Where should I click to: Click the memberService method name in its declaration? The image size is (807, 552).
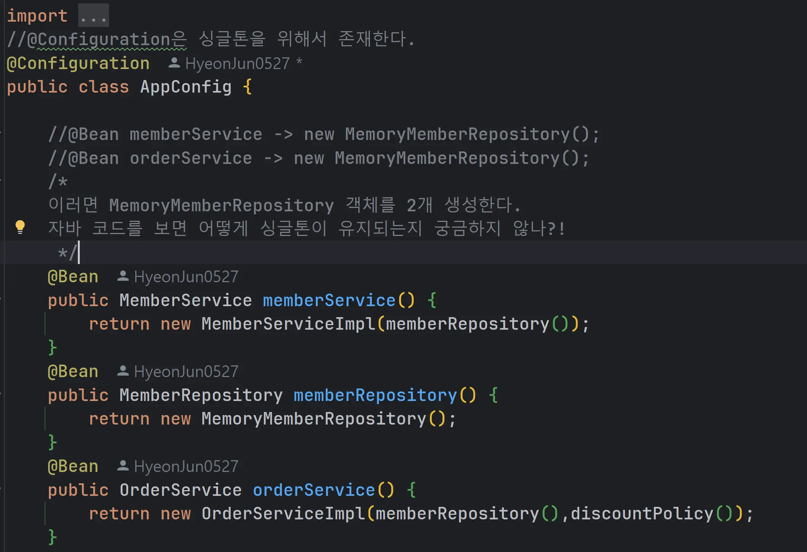329,300
